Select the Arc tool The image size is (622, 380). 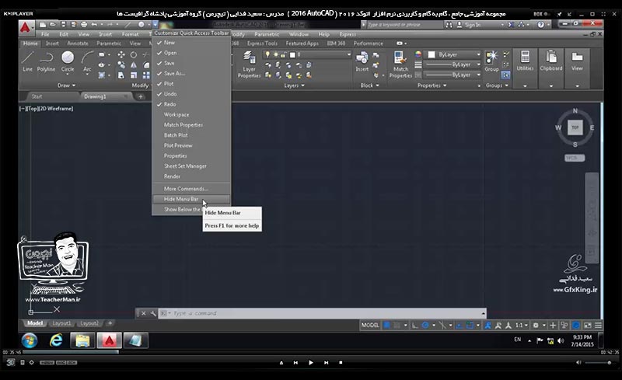pos(87,61)
